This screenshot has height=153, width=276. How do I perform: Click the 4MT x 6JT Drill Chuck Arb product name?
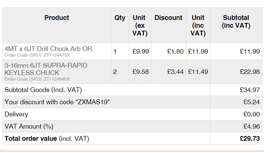48,49
